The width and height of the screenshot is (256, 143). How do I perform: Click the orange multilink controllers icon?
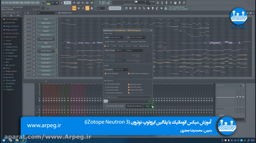tap(87, 8)
